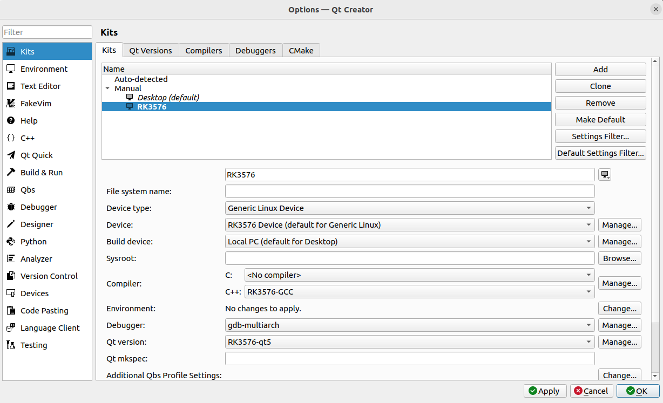This screenshot has height=403, width=663.
Task: Click the Apply button
Action: tap(545, 391)
